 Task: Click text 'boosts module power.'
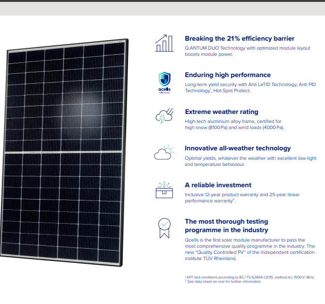pos(209,54)
